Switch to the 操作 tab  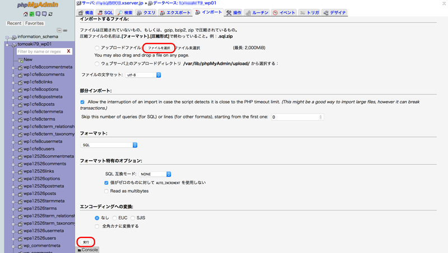click(234, 12)
